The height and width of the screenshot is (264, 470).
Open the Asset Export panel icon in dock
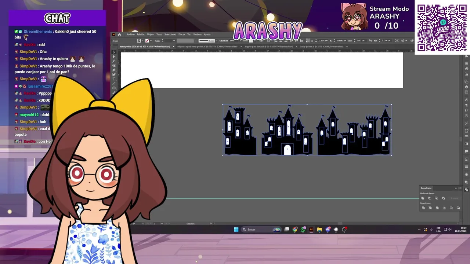(x=466, y=131)
